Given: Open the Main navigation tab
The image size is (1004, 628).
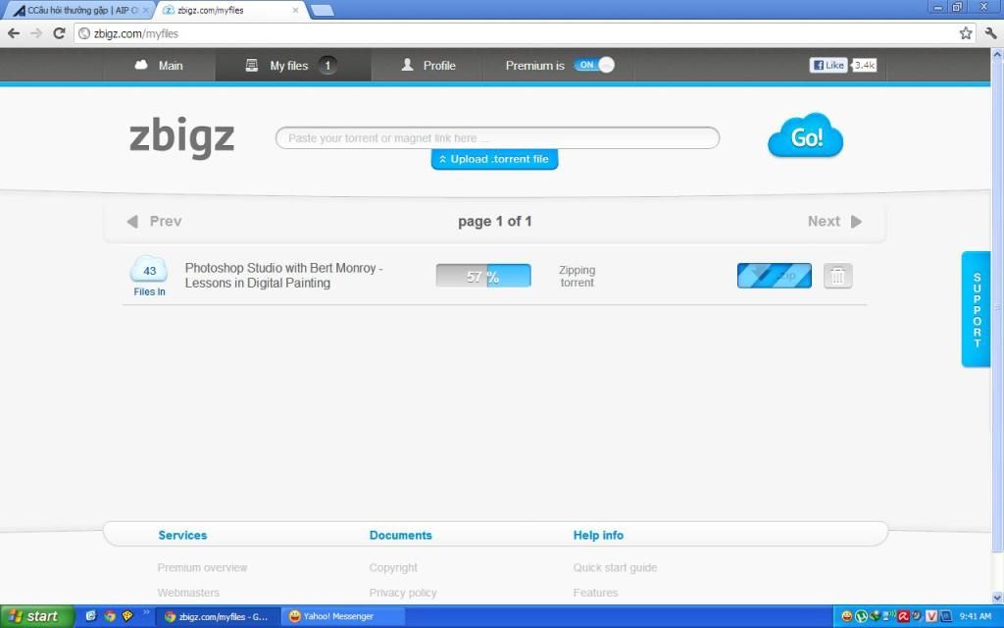Looking at the screenshot, I should point(159,66).
